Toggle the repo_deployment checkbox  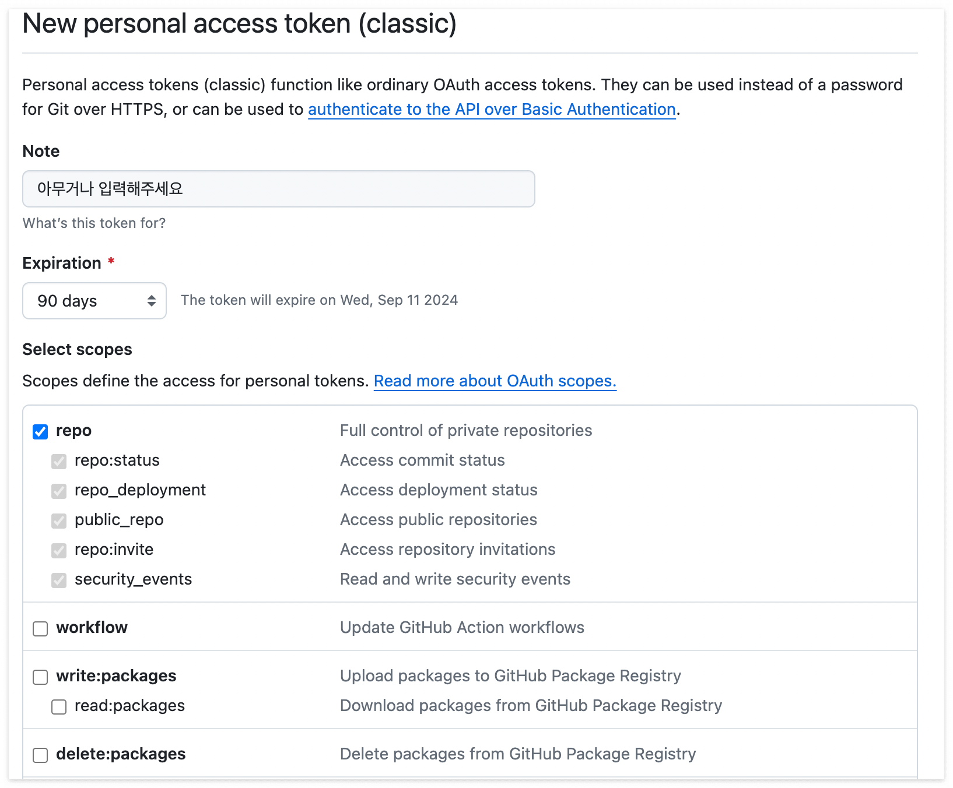pos(59,491)
